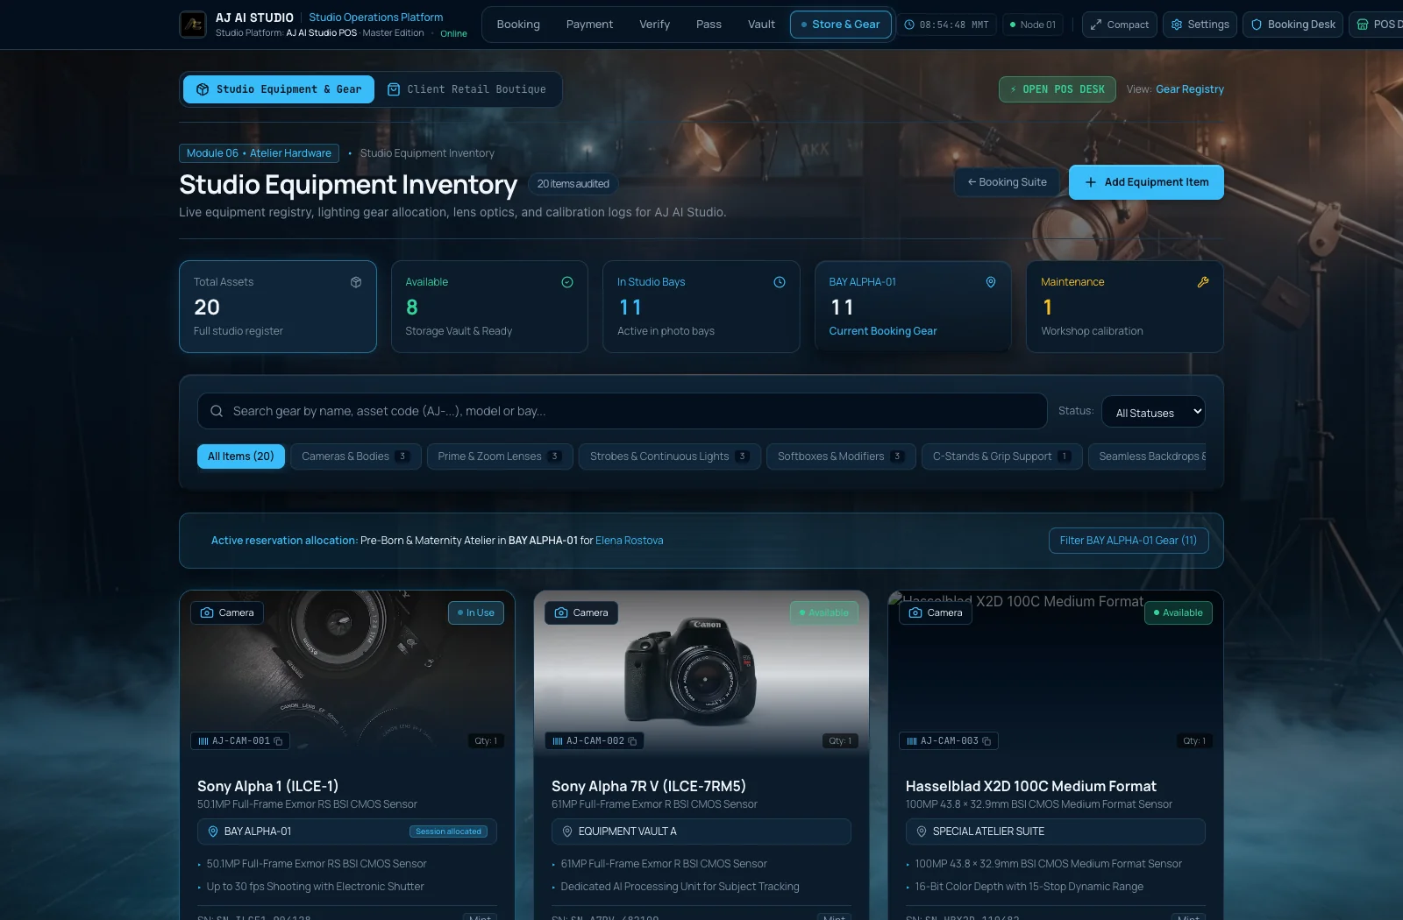Viewport: 1403px width, 920px height.
Task: Click the barcode icon next to AJ-CAM-002
Action: click(558, 741)
